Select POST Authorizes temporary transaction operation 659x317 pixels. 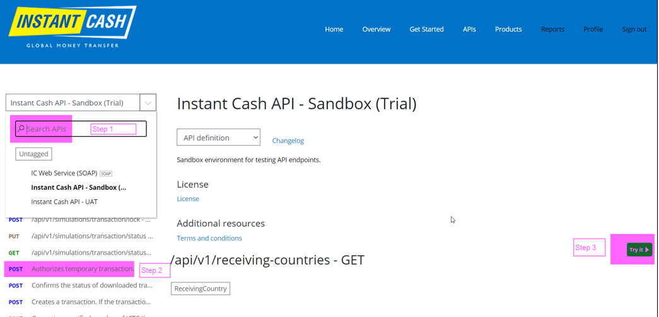coord(82,269)
